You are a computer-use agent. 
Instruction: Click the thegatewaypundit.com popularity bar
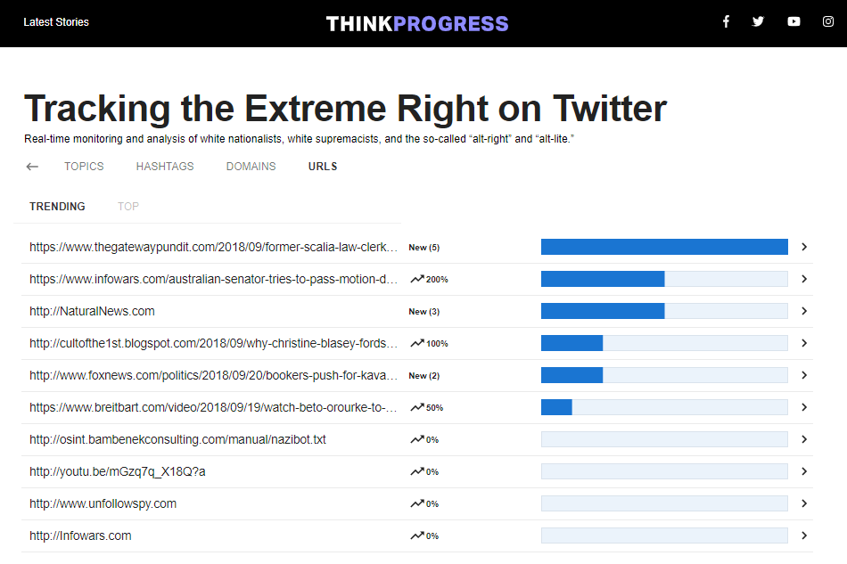[x=664, y=247]
